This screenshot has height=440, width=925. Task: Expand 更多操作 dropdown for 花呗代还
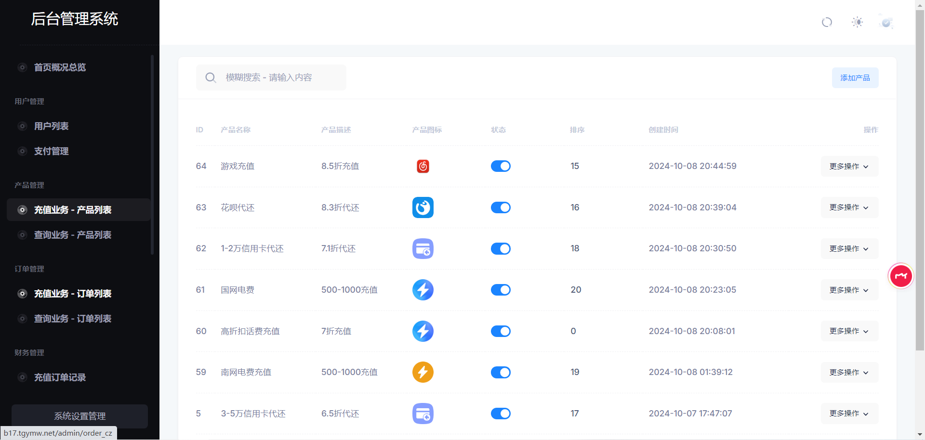point(849,207)
